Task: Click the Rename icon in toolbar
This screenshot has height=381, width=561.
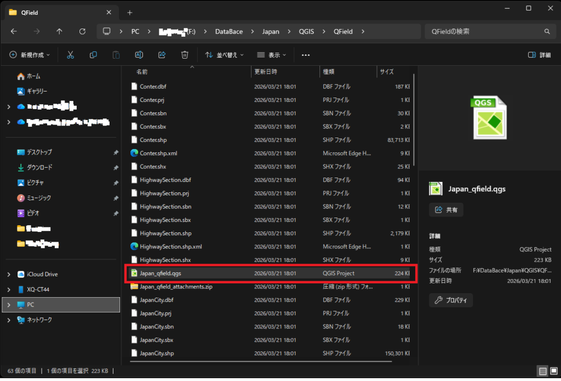Action: pos(139,55)
